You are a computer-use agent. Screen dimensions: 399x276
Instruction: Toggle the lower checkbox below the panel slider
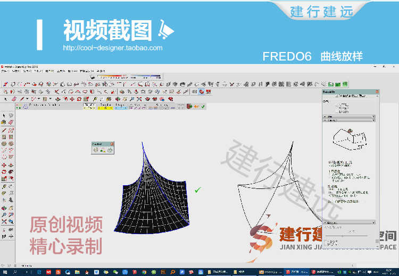[x=326, y=244]
